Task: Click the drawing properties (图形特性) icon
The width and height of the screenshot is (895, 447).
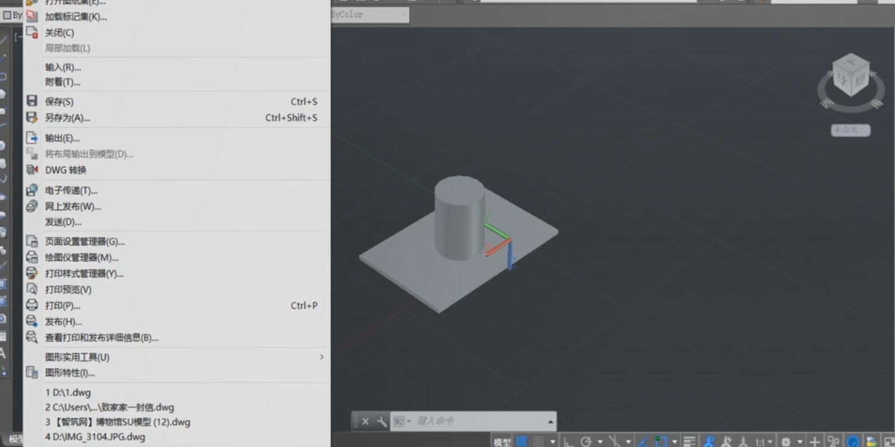Action: coord(32,373)
